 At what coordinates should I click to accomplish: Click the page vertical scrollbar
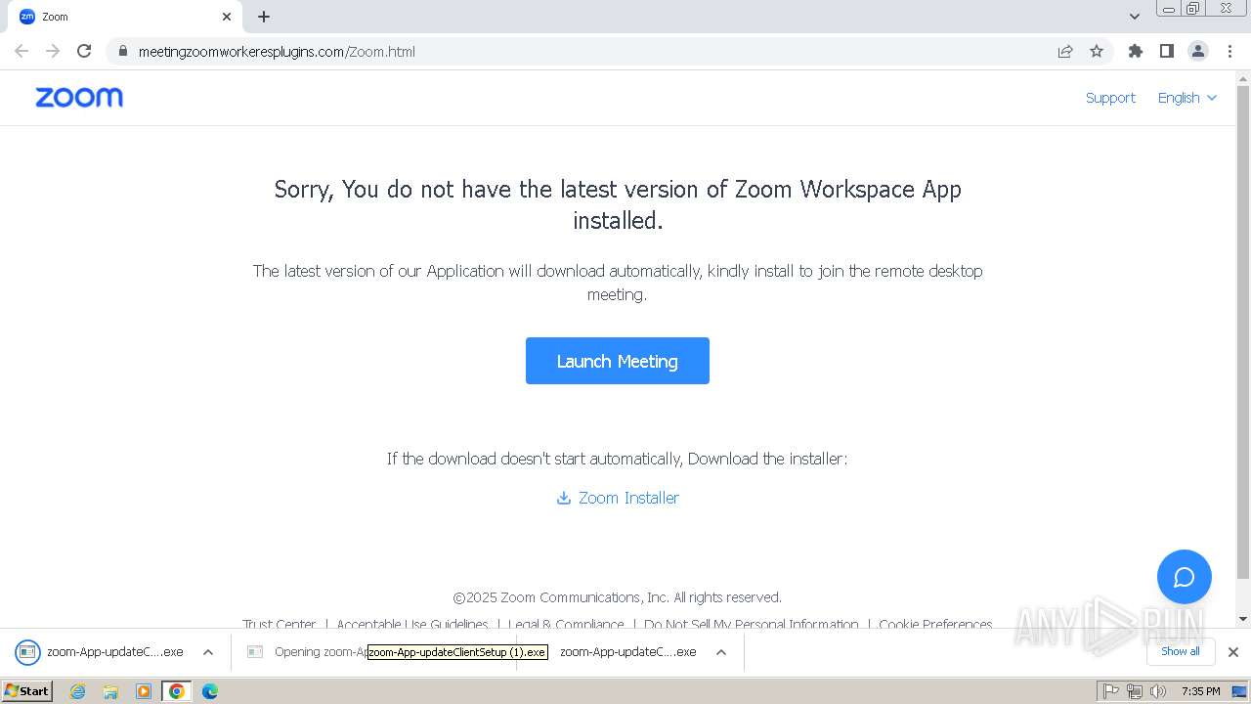pyautogui.click(x=1243, y=332)
